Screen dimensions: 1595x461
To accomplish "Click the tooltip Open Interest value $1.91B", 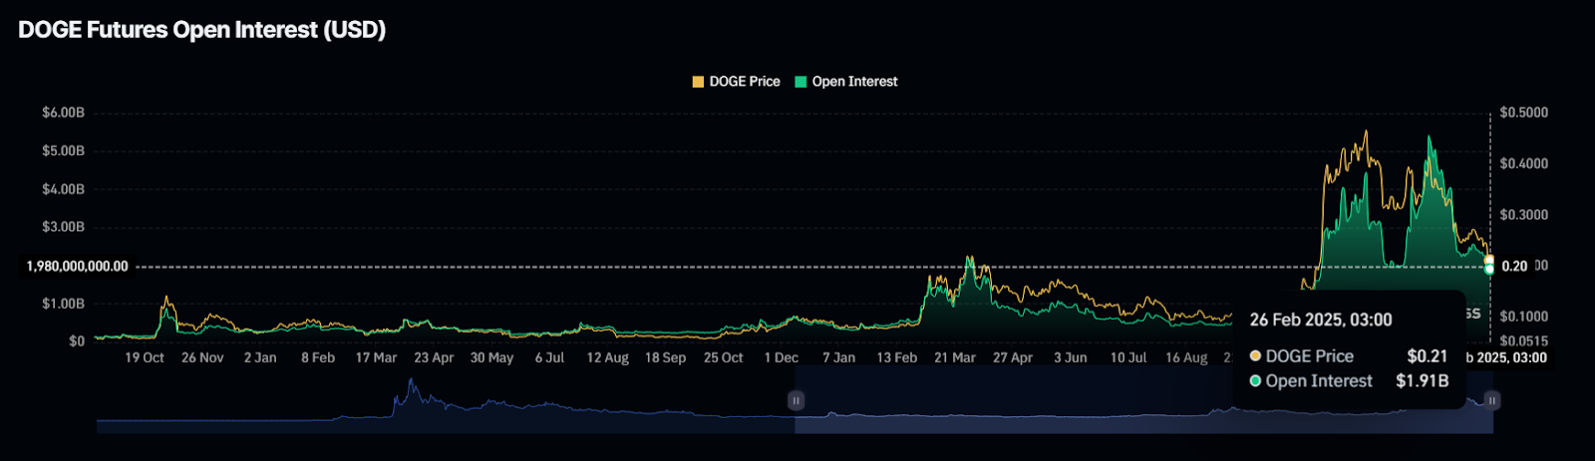I will pos(1422,380).
